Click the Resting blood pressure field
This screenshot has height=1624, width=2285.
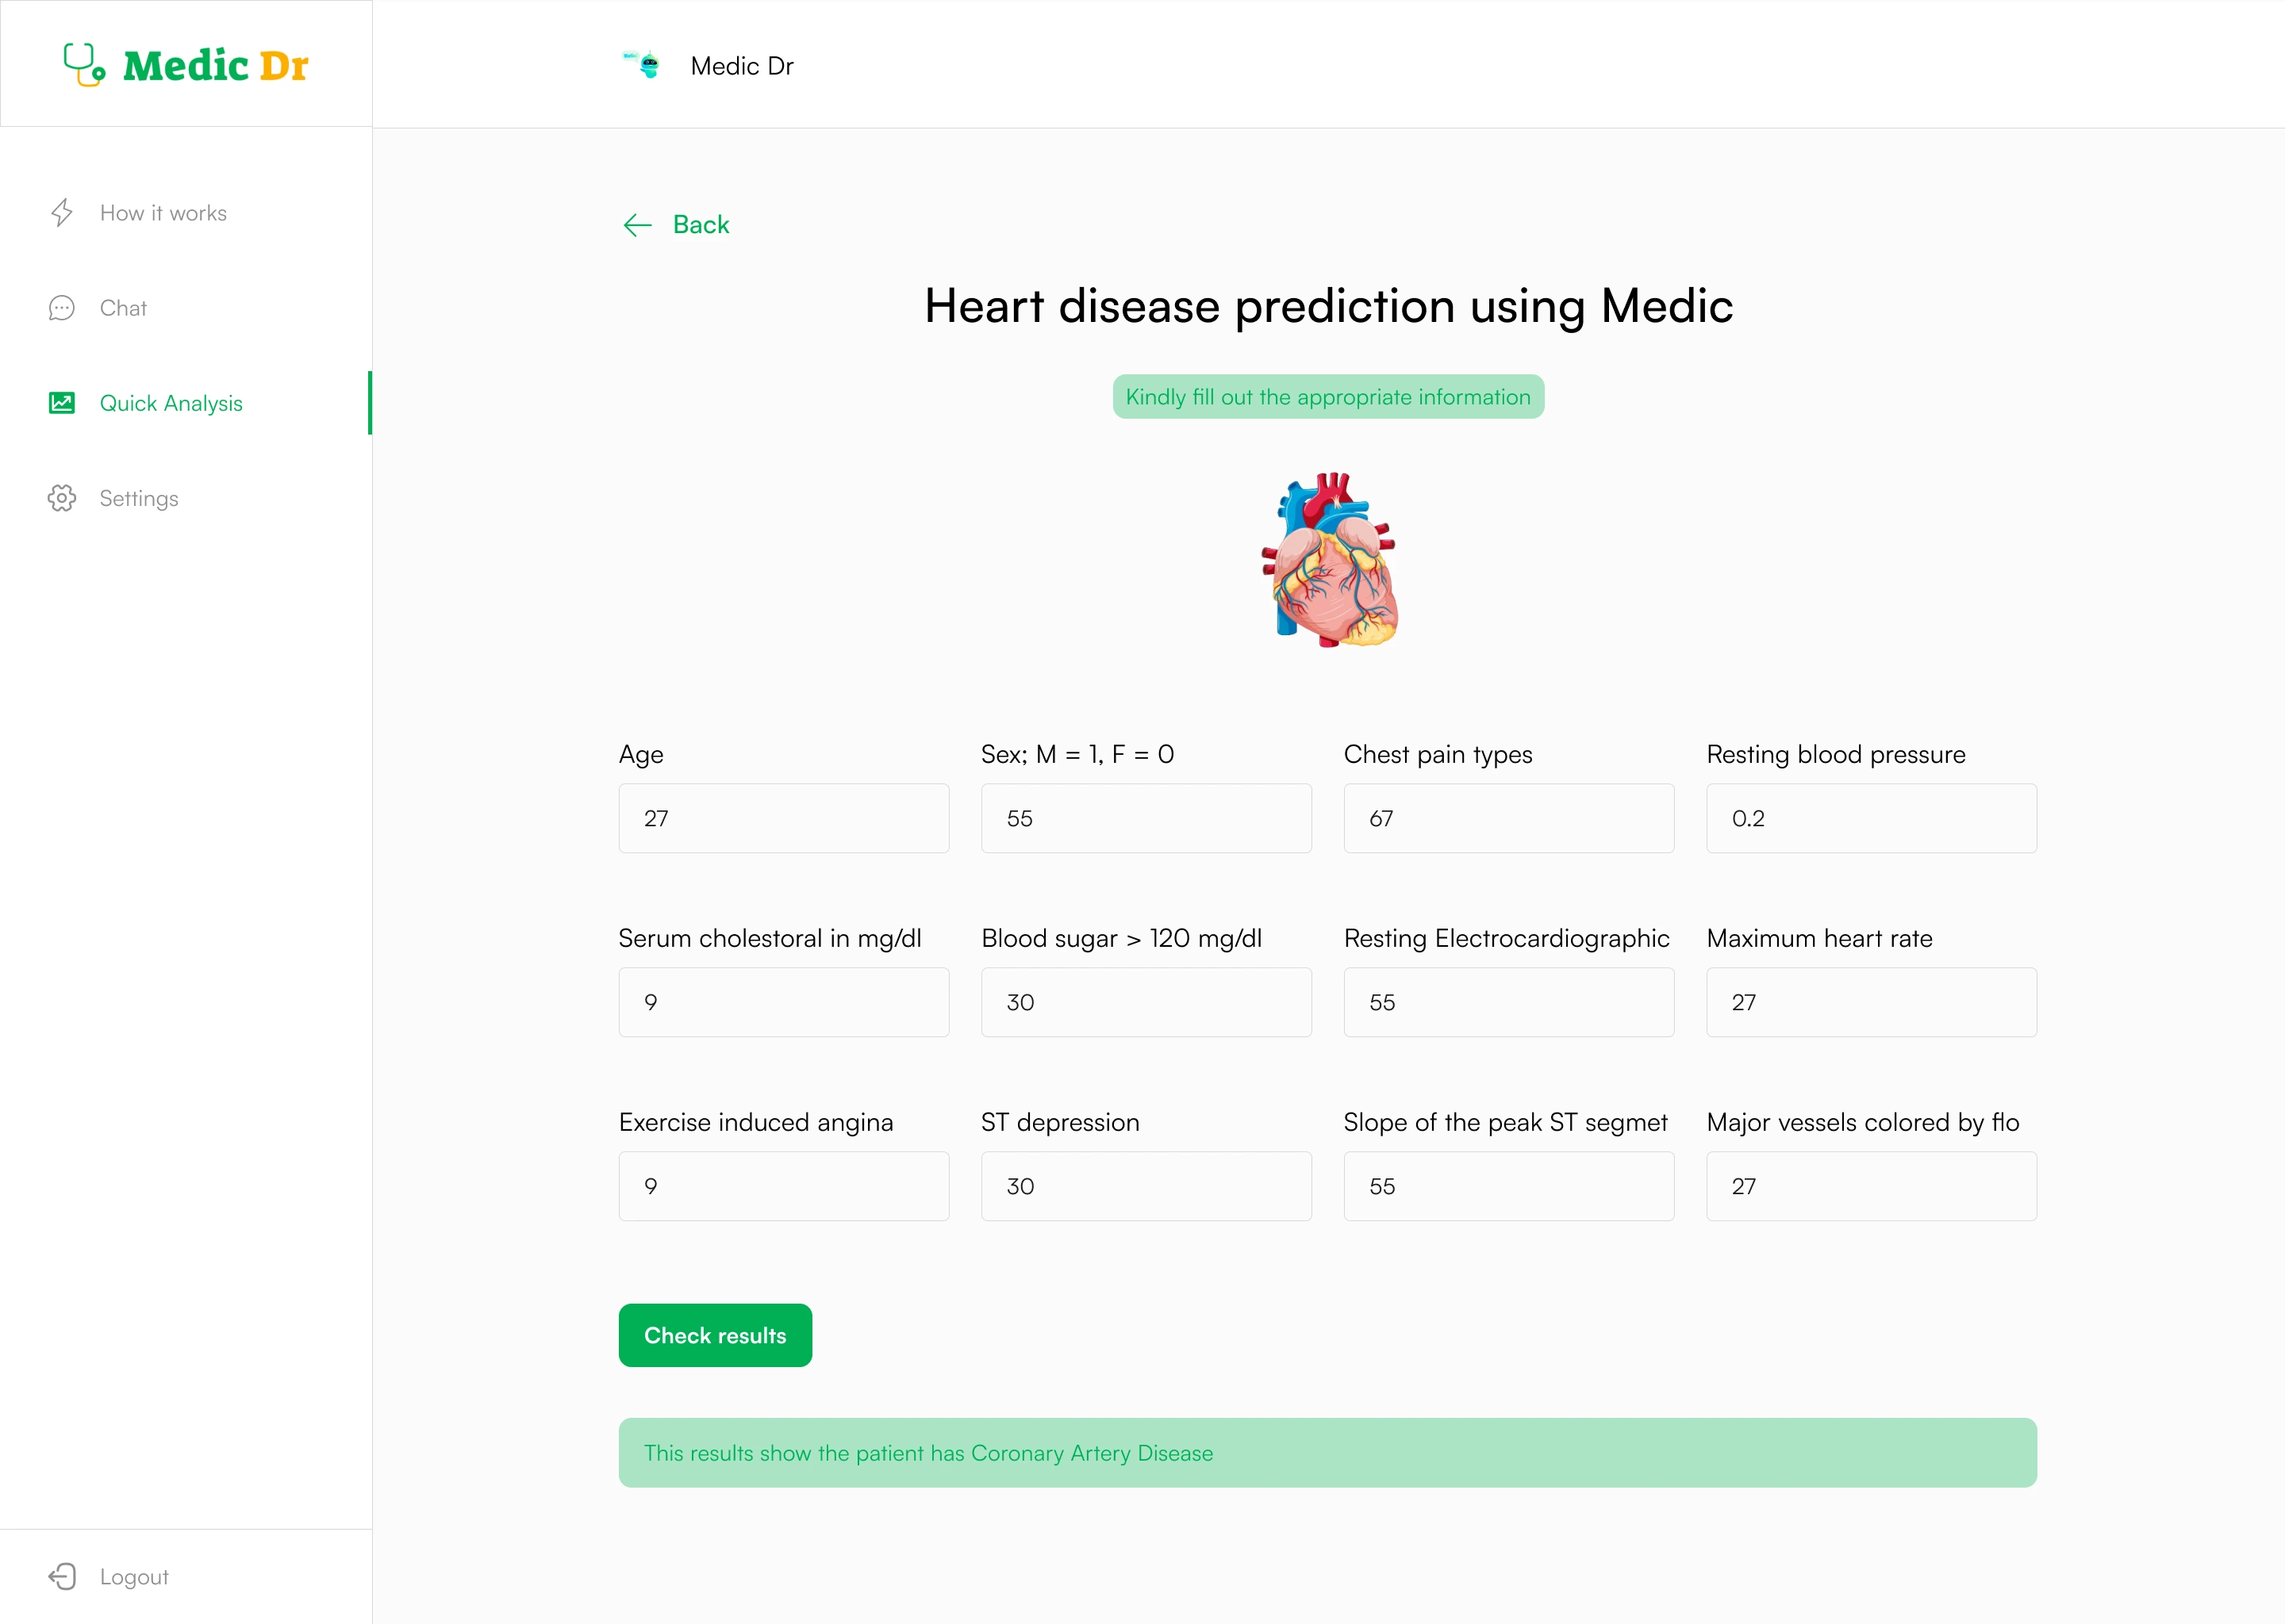[x=1872, y=818]
